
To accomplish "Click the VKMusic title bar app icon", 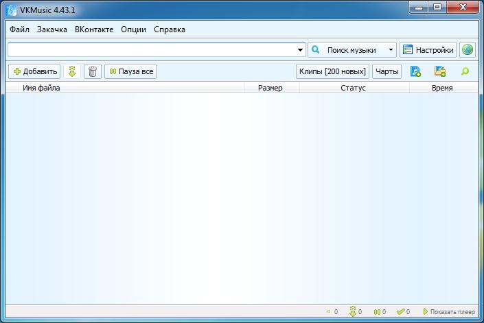I will coord(12,10).
